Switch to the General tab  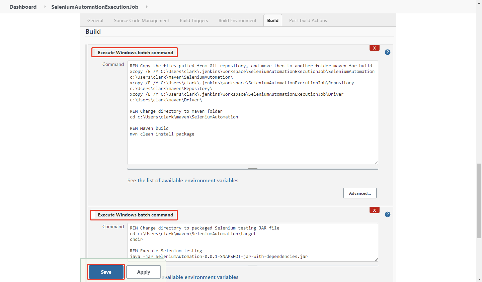[x=95, y=20]
